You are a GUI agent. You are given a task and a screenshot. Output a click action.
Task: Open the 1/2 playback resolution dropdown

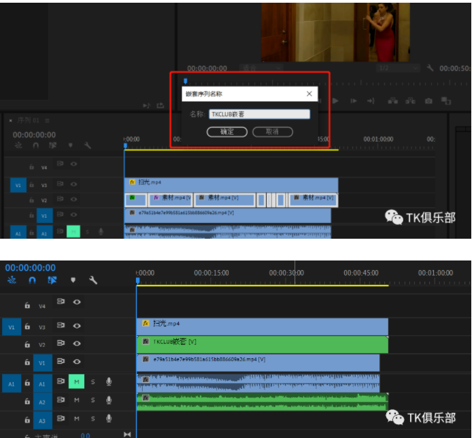click(x=398, y=68)
